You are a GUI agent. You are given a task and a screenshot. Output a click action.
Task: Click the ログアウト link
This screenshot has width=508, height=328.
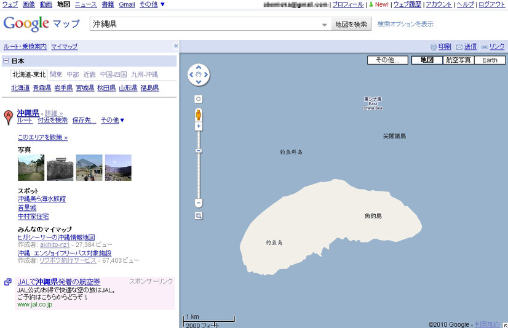click(491, 4)
